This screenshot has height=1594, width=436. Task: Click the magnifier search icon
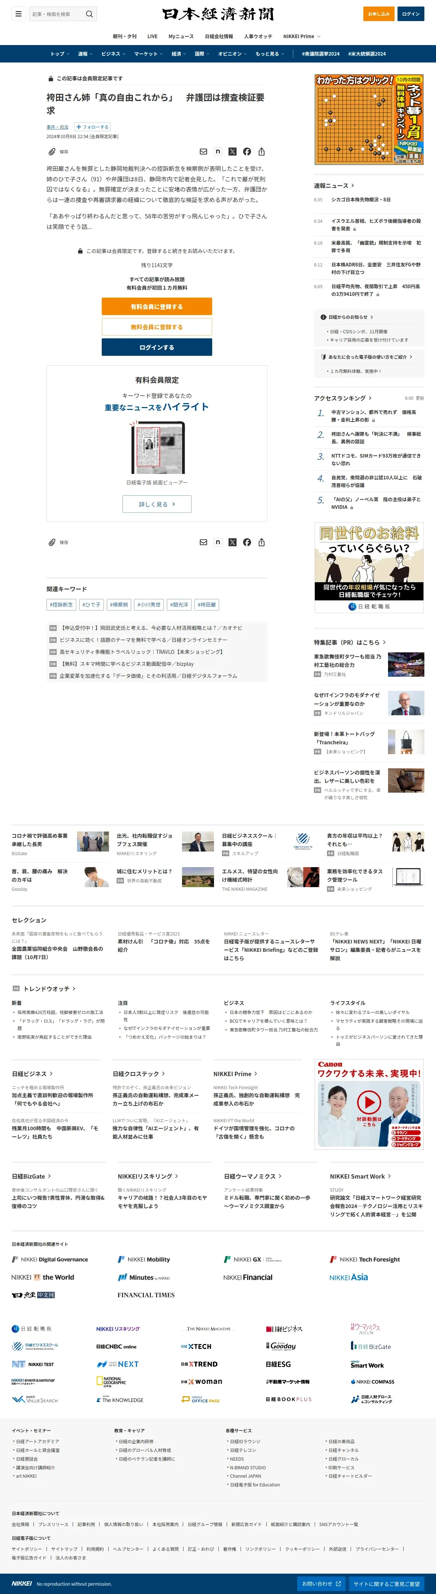[x=90, y=13]
